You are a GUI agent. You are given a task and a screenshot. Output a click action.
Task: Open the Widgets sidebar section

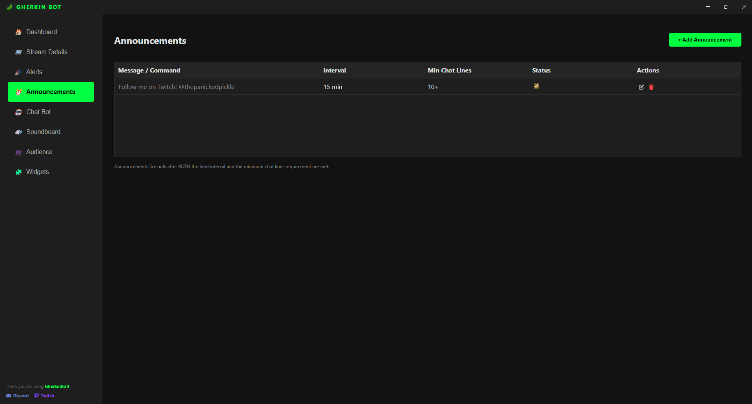37,172
